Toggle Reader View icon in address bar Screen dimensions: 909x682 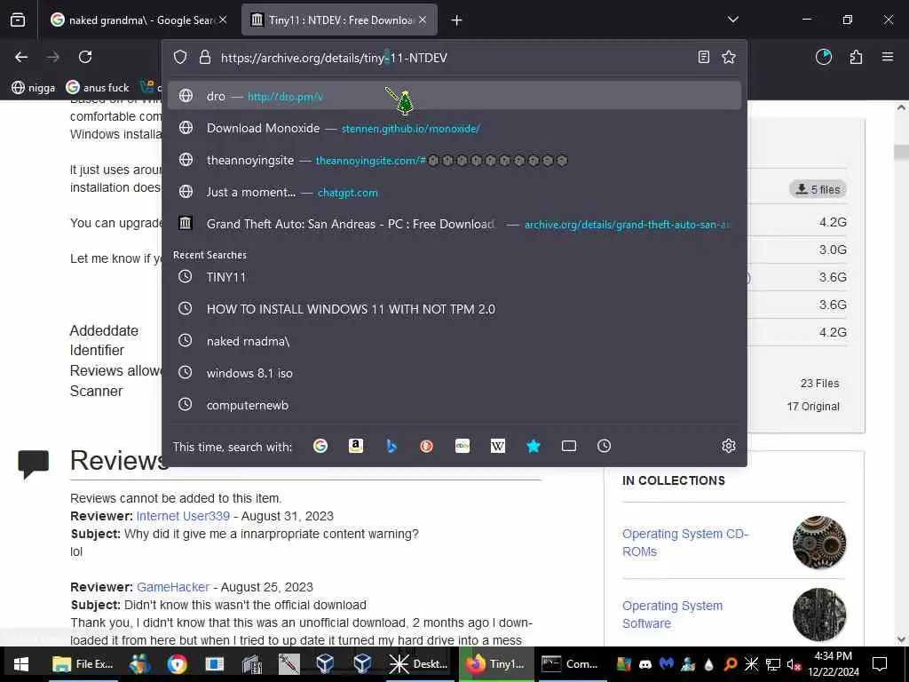tap(704, 57)
